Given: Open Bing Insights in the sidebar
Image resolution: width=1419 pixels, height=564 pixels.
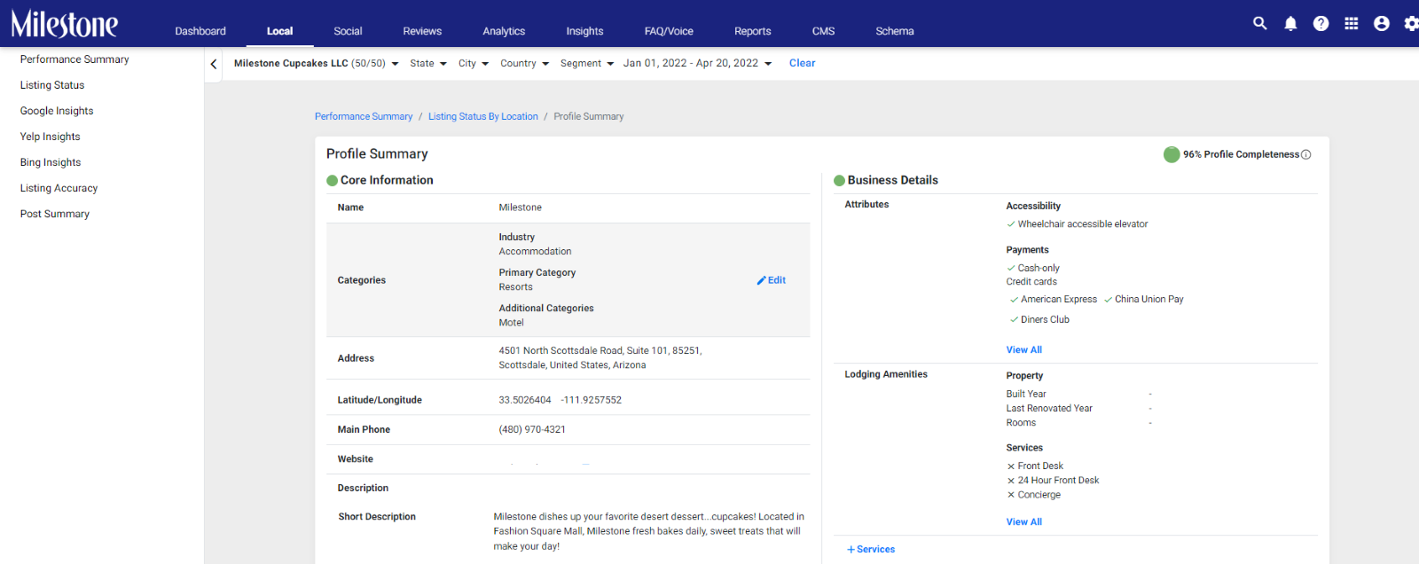Looking at the screenshot, I should [x=51, y=162].
